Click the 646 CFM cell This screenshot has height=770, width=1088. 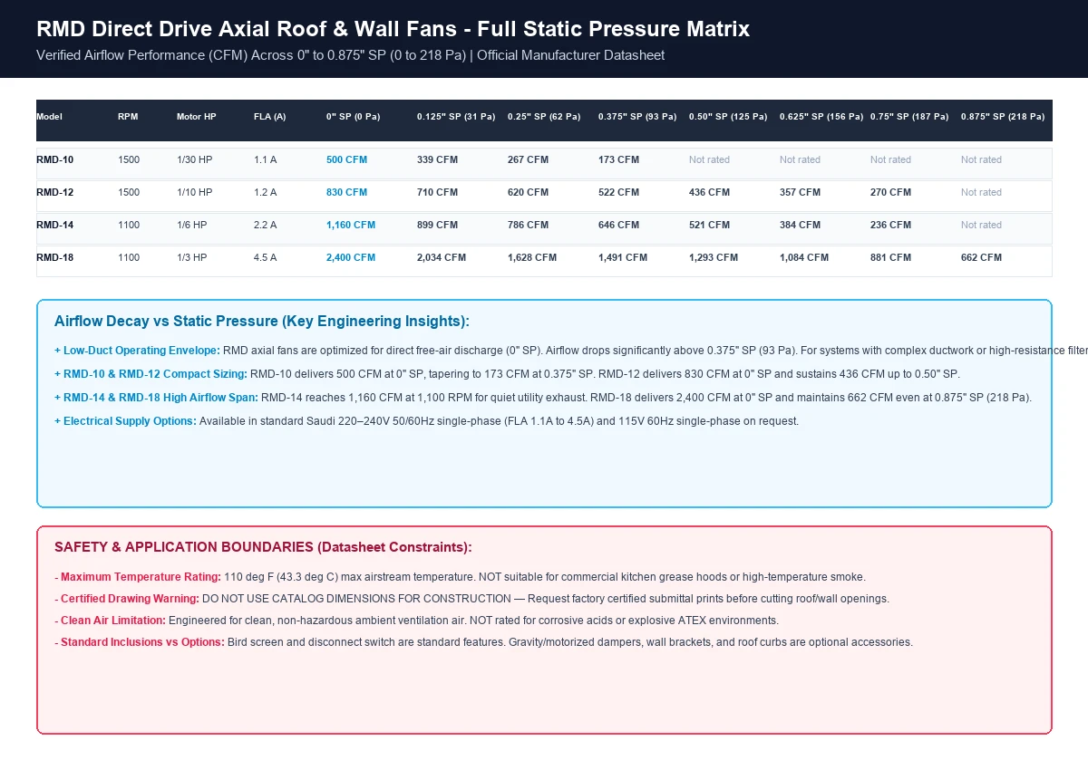619,226
